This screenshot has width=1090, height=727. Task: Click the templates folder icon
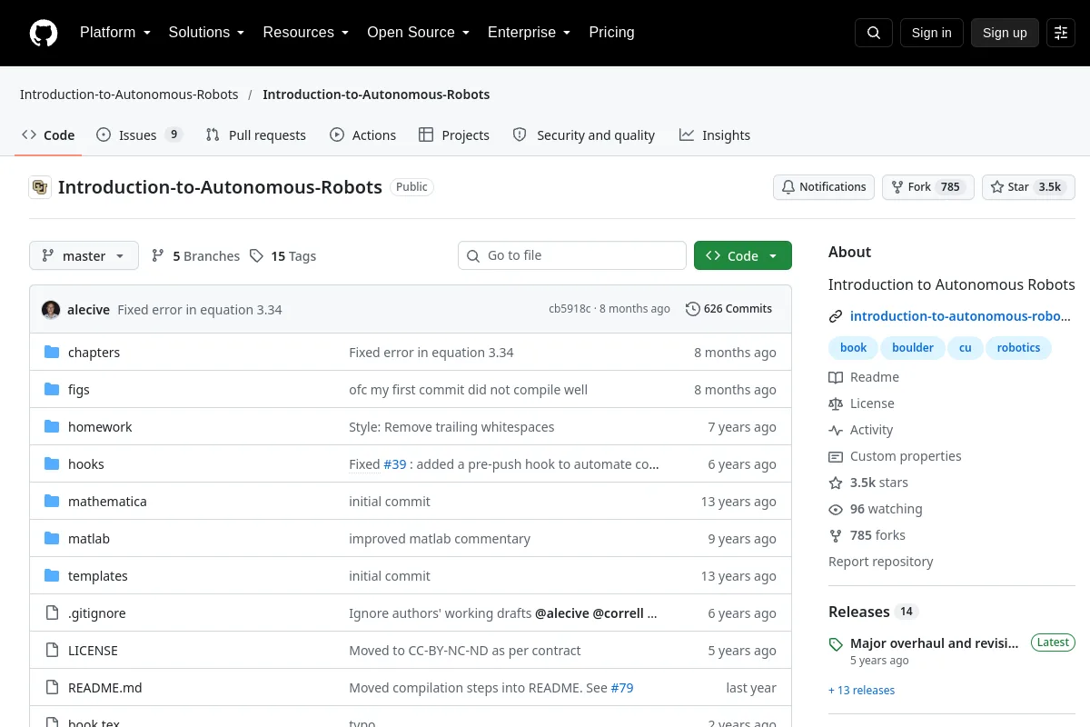coord(52,576)
